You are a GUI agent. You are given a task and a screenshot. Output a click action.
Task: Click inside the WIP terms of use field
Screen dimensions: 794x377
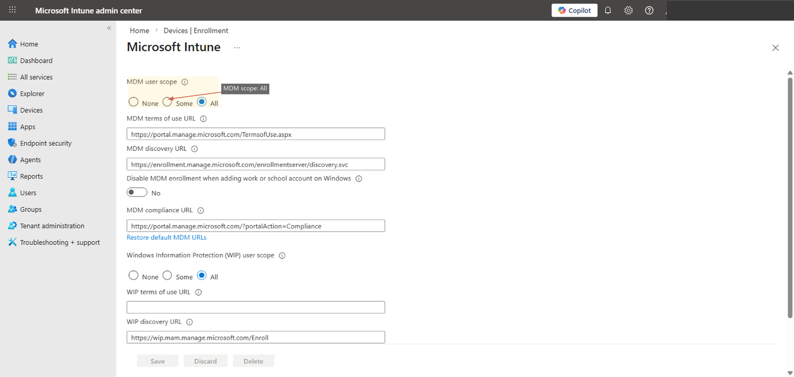255,307
